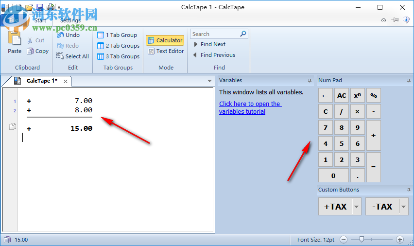This screenshot has width=414, height=246.
Task: Choose Select All in Edit group
Action: (72, 56)
